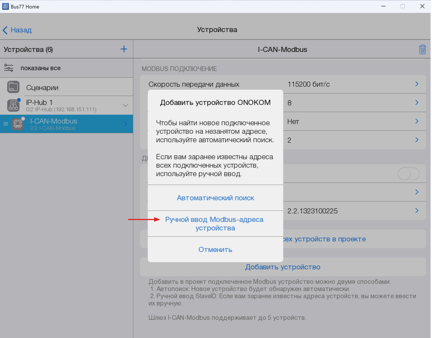Open the 2.2.1323100225 row chevron
The width and height of the screenshot is (432, 338).
point(416,211)
